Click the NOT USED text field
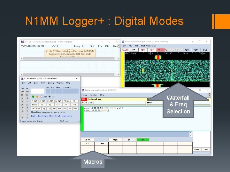Screen dimensions: 230x172 coord(113,103)
